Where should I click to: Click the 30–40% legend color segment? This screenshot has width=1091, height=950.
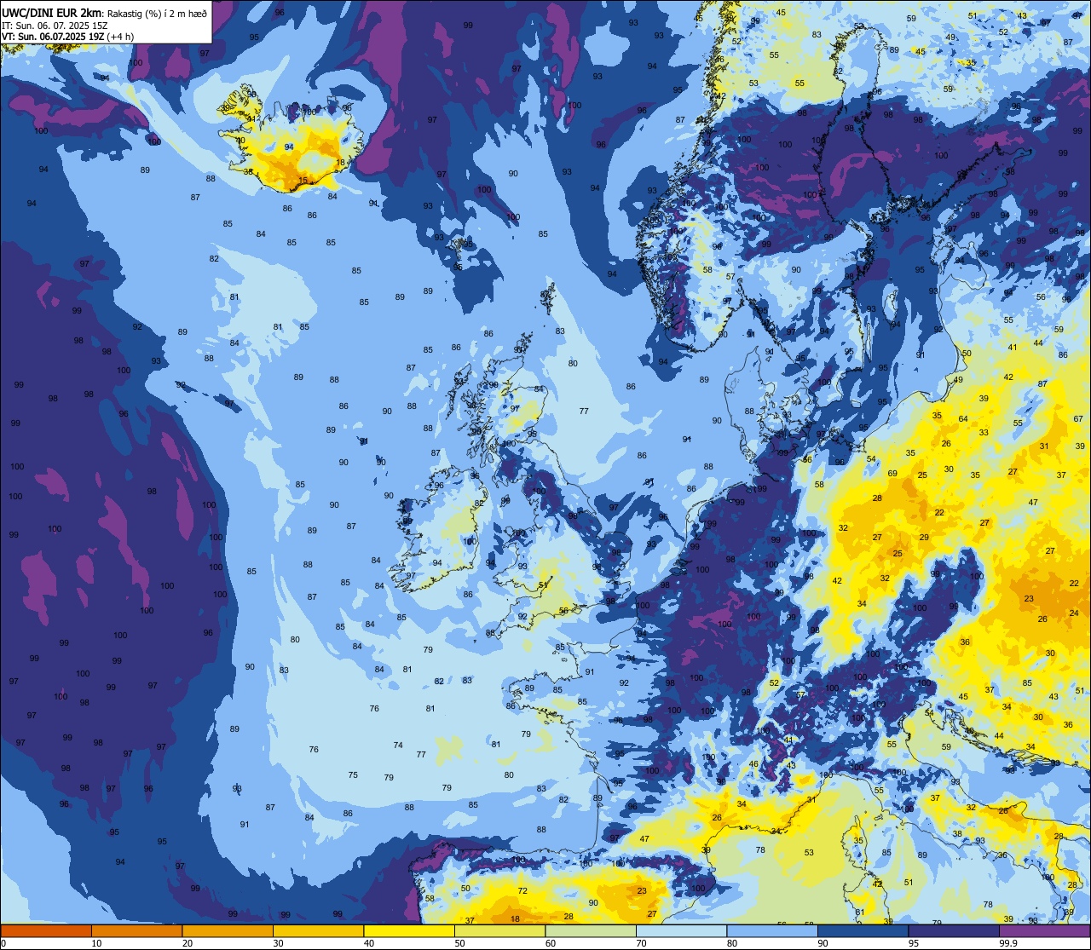[318, 930]
